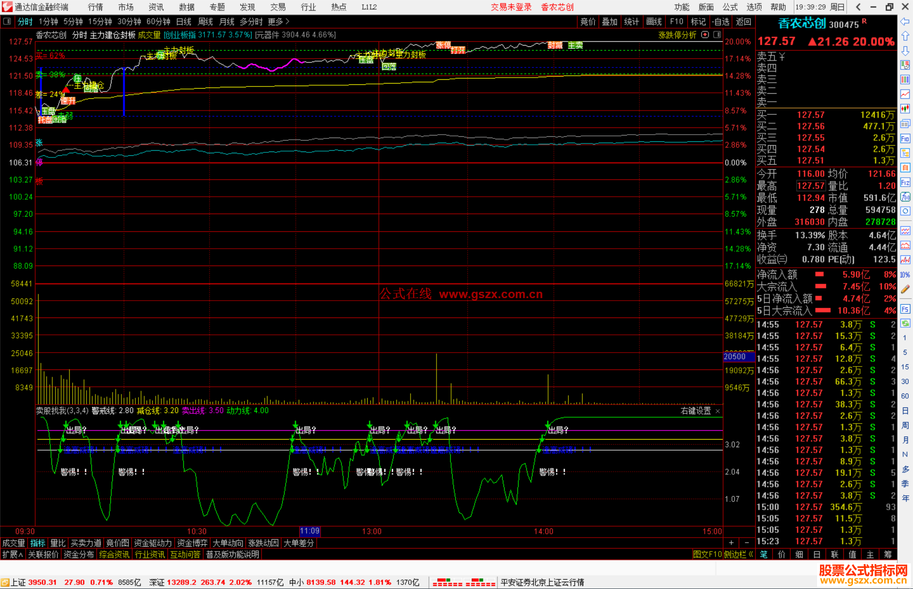Click the plus zoom button below chart
This screenshot has width=913, height=589.
coord(731,543)
